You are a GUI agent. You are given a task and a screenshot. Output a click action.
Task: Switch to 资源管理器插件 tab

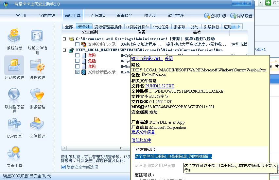tap(108, 27)
